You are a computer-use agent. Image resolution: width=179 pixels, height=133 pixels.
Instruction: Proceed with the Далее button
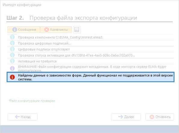click(126, 117)
